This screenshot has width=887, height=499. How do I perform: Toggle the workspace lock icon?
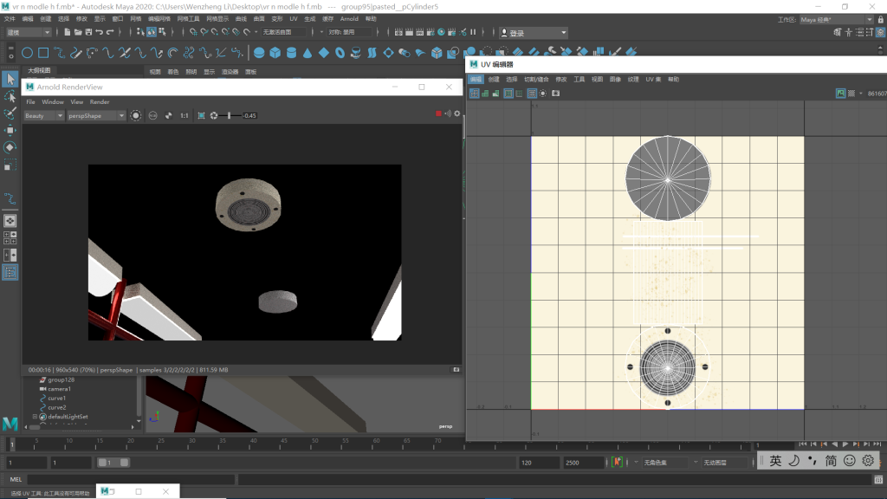click(x=881, y=19)
